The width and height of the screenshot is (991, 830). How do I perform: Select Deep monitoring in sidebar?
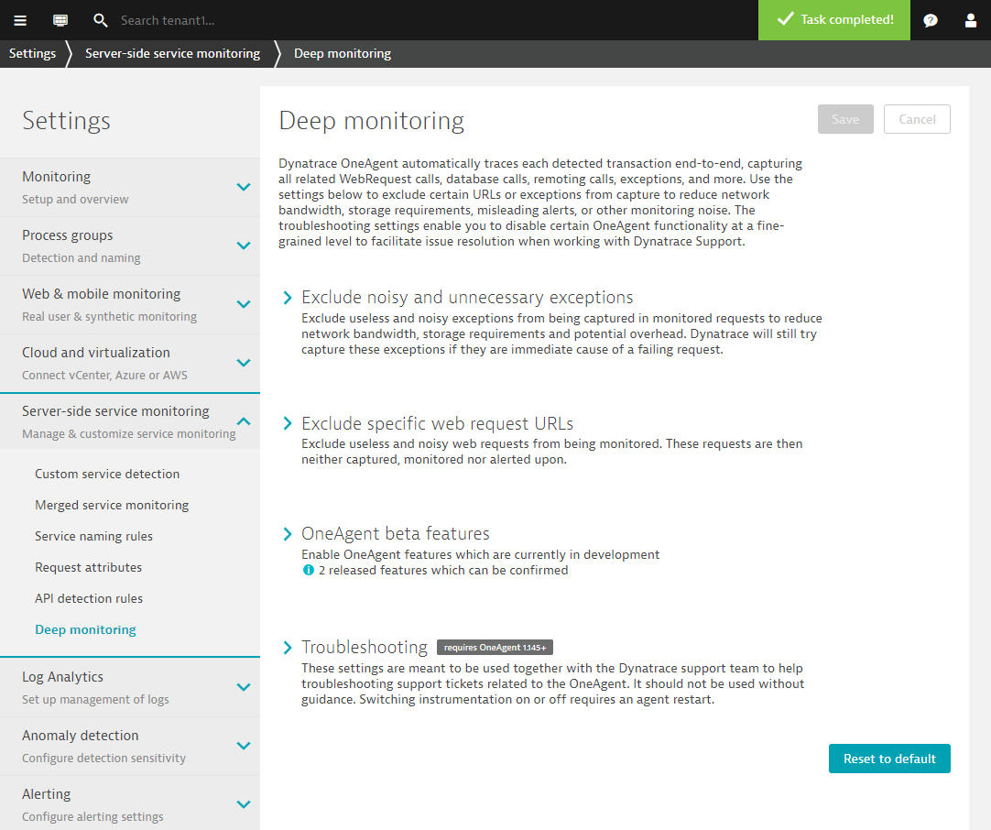pyautogui.click(x=85, y=629)
